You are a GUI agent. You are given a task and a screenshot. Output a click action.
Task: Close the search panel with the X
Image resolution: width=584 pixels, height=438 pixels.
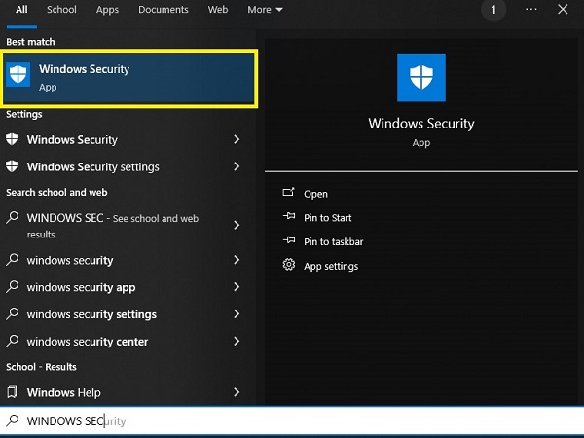pos(563,10)
